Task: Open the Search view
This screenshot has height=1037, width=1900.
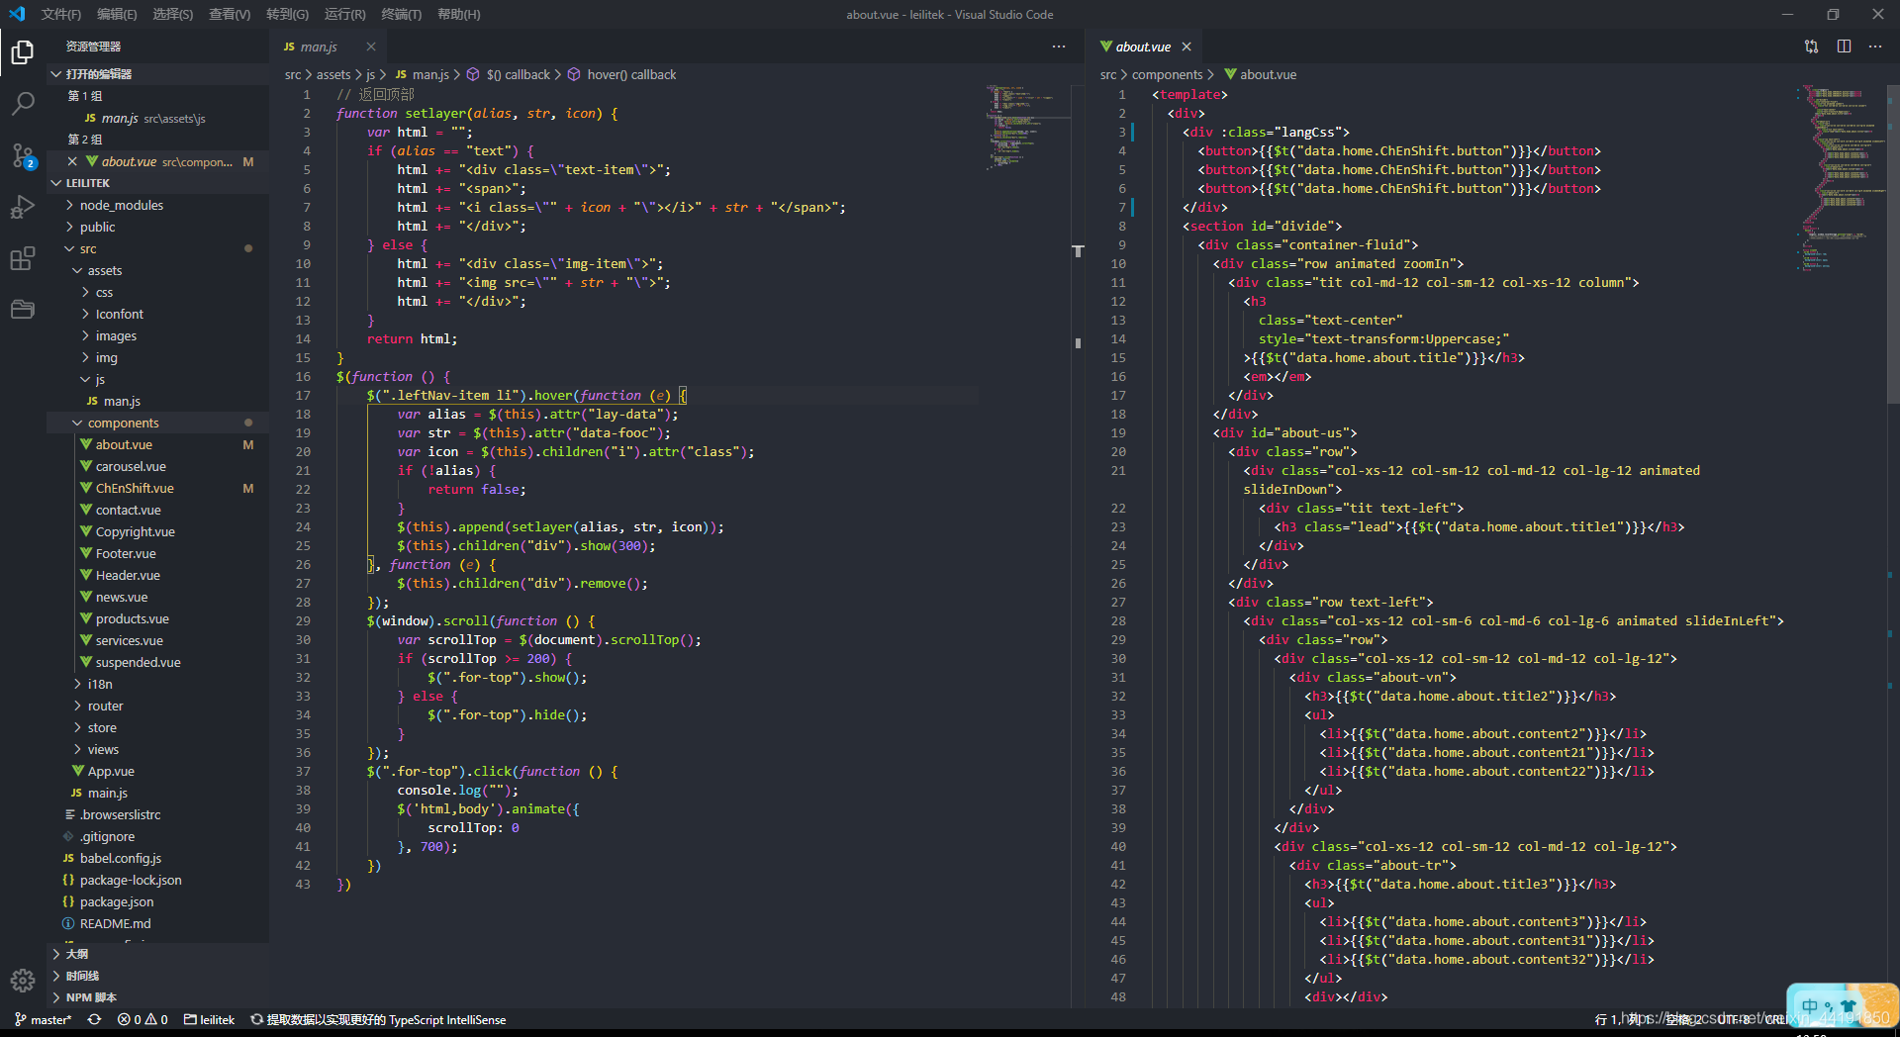Action: pos(22,104)
